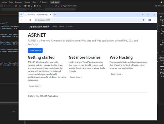The image size is (164, 124).
Task: Click the file explorer folder icon in toolbar
Action: click(25, 6)
